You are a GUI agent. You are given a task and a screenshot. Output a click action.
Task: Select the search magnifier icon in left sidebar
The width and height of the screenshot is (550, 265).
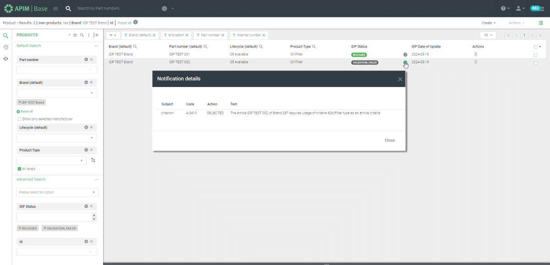pos(5,35)
